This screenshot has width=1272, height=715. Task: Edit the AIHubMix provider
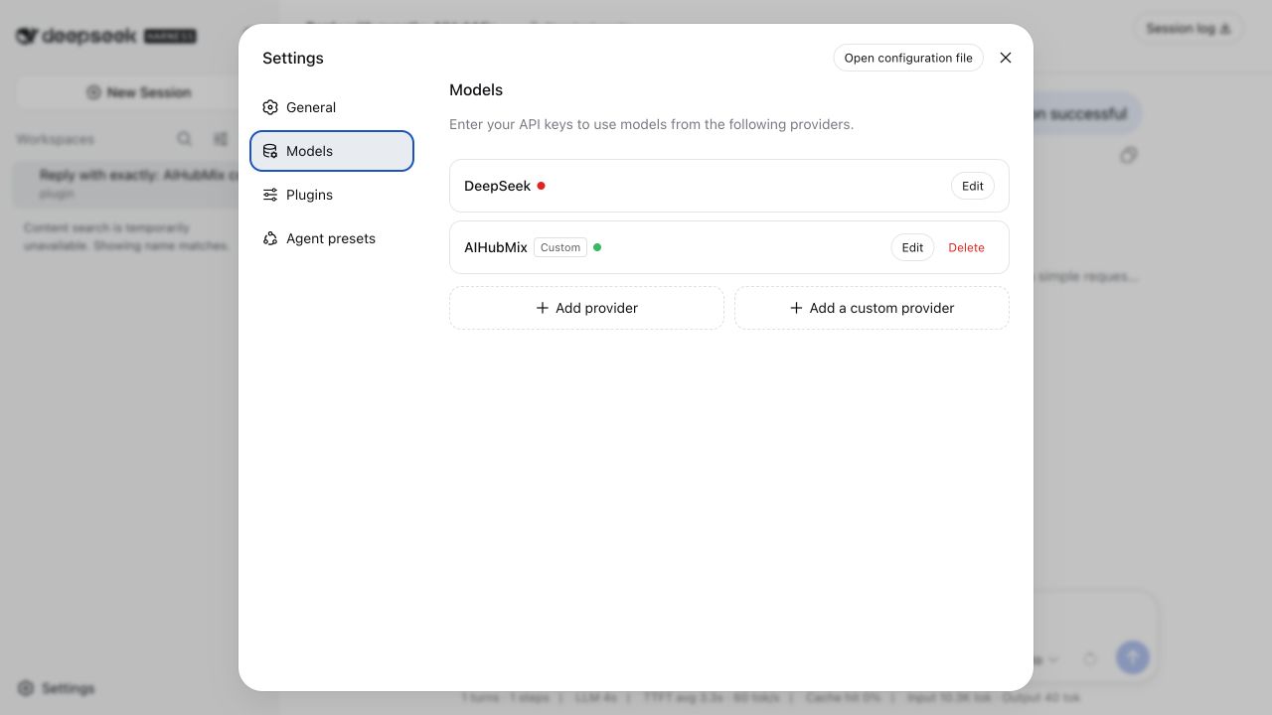pyautogui.click(x=912, y=247)
